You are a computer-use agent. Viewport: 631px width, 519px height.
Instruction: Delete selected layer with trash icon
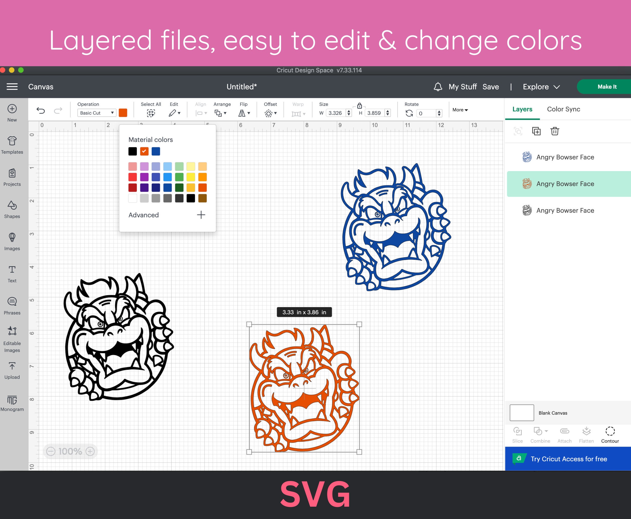(555, 131)
